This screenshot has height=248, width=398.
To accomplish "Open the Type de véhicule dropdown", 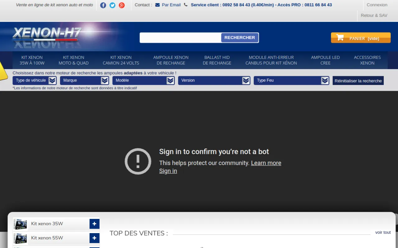I will (35, 81).
